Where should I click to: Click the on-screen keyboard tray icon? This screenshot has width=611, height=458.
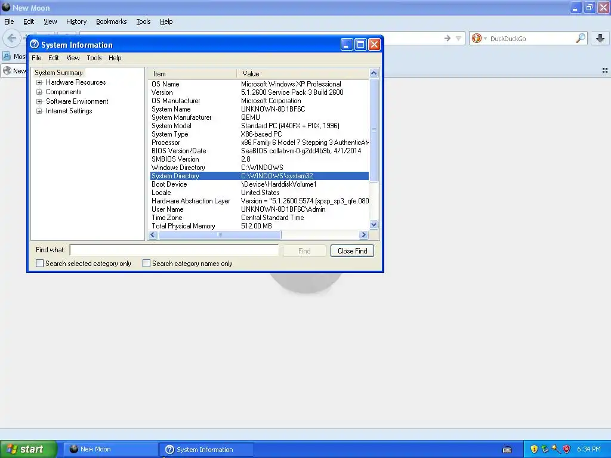click(x=507, y=450)
